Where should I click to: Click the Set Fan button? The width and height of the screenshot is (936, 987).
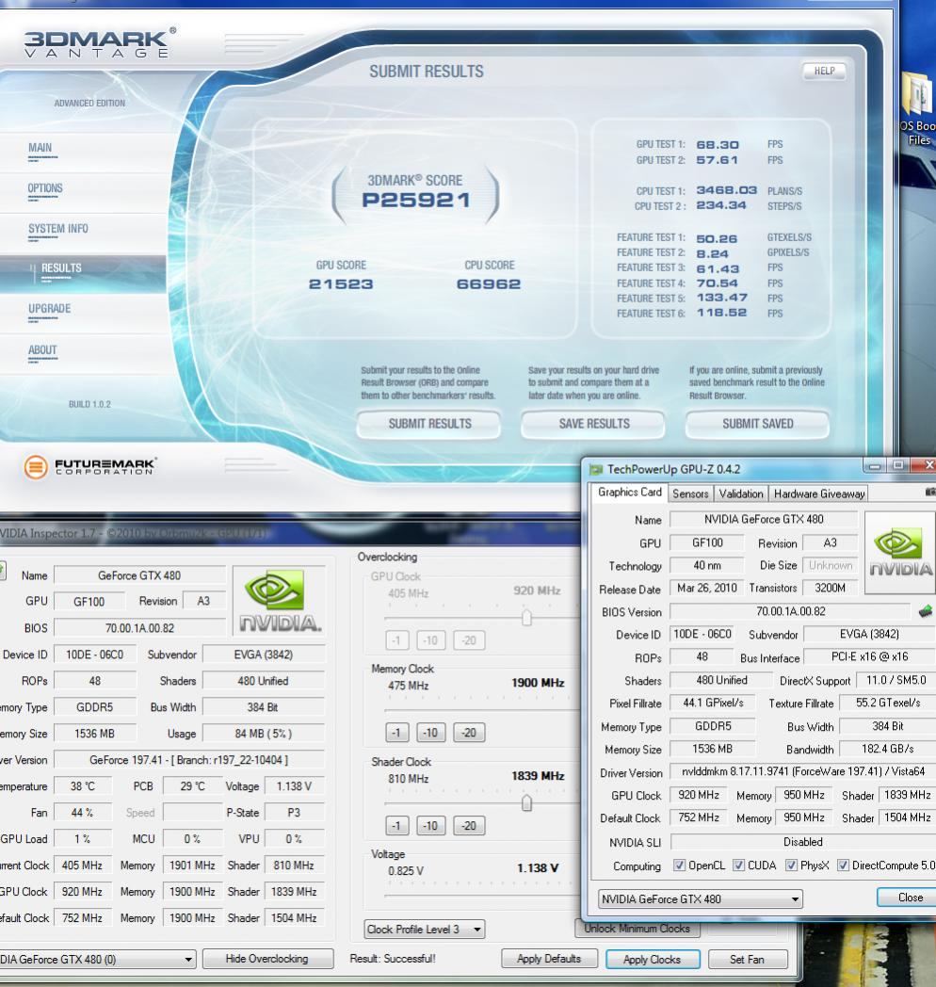pos(747,960)
